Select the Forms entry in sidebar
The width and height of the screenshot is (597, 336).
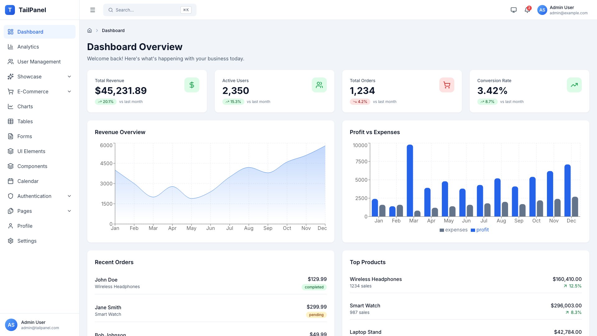24,136
